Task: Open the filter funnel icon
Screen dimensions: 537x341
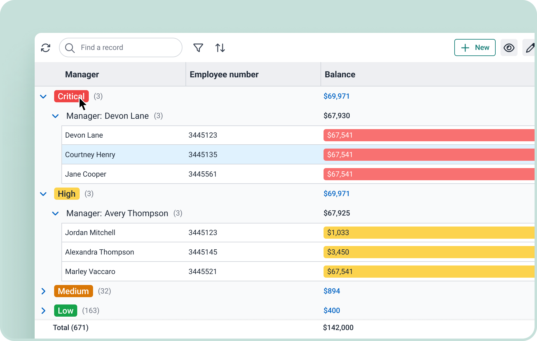Action: tap(198, 48)
